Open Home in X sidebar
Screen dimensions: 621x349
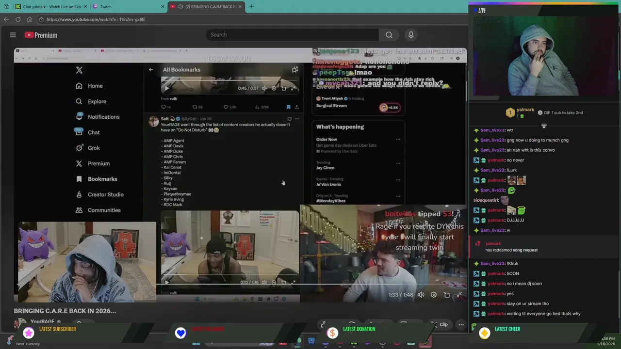89,86
